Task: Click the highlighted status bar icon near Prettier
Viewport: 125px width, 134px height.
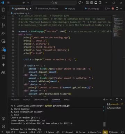Action: click(105, 132)
